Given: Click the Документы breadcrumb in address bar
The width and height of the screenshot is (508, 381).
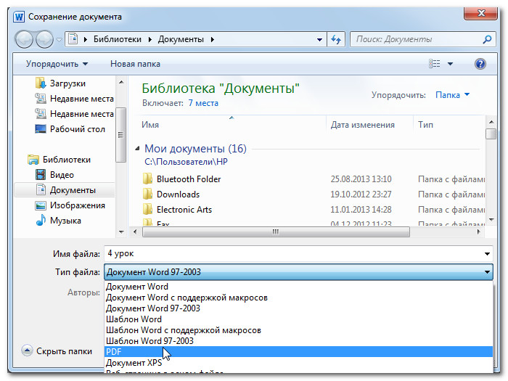Looking at the screenshot, I should coord(181,39).
